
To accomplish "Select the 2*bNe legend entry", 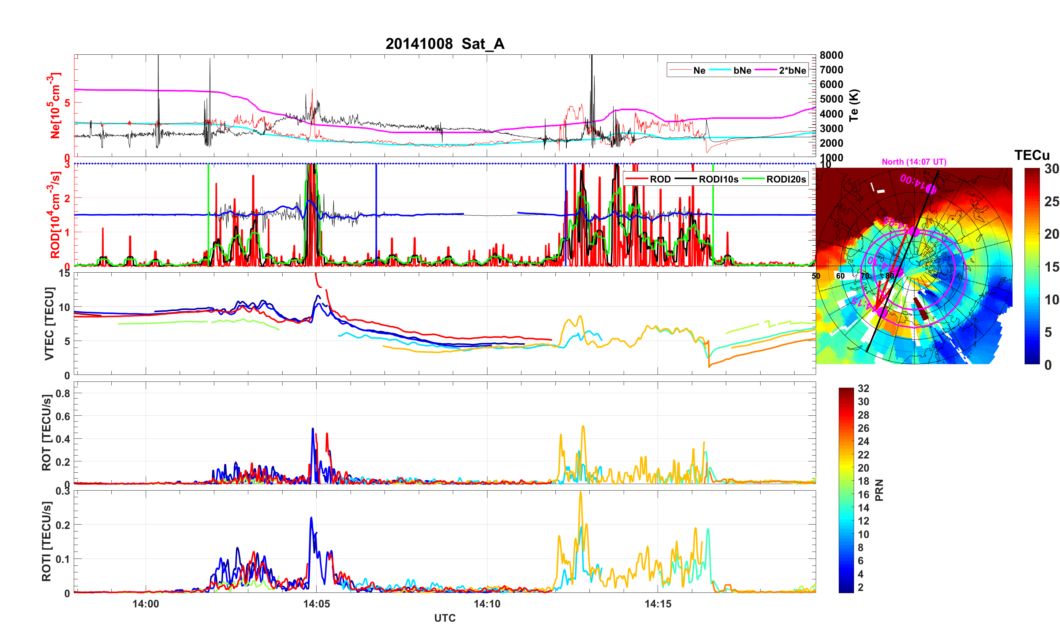I will [x=792, y=70].
